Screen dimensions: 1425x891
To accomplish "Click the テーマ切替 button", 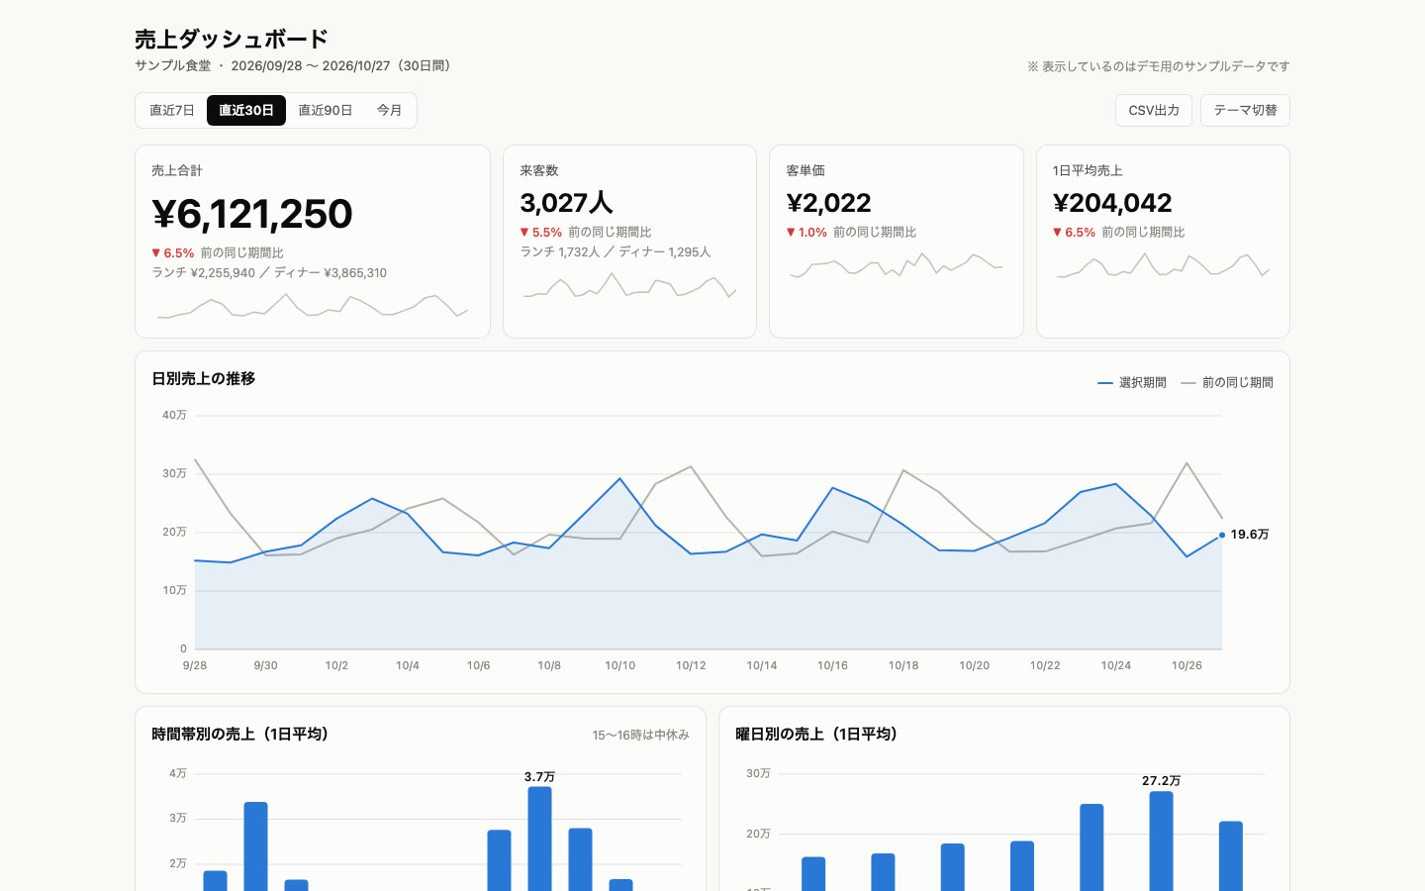I will coord(1245,110).
